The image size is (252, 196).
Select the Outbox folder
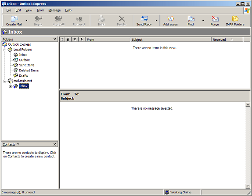pos(25,60)
